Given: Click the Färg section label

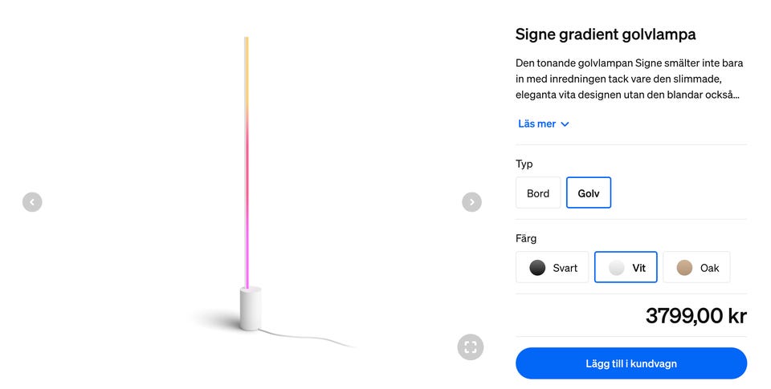Looking at the screenshot, I should [x=526, y=238].
